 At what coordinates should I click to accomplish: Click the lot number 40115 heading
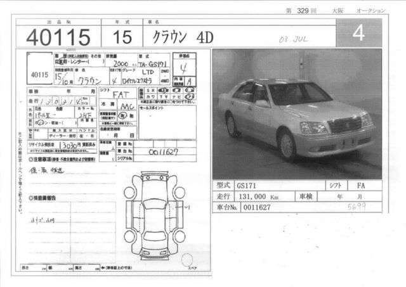click(x=58, y=37)
